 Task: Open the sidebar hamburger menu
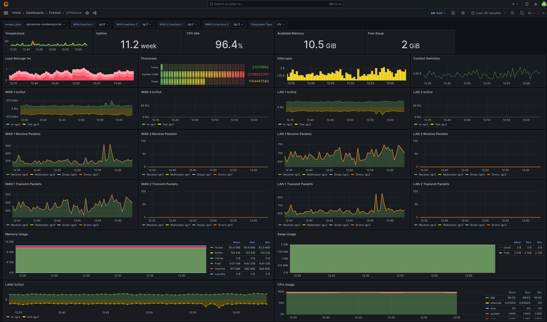(6, 13)
